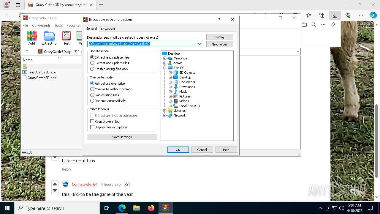Open the Edge favorites star-list icon
This screenshot has width=380, height=214.
click(x=309, y=15)
